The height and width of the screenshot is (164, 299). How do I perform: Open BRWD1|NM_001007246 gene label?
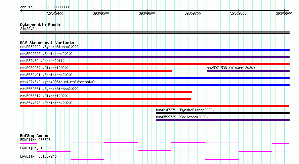click(x=38, y=156)
